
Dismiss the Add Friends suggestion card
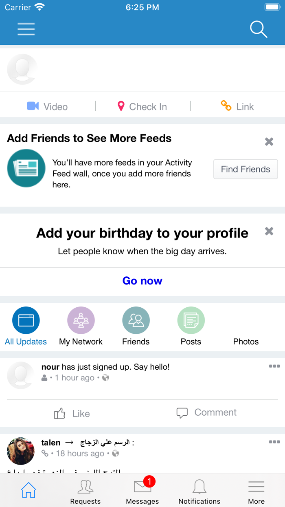[x=269, y=142]
